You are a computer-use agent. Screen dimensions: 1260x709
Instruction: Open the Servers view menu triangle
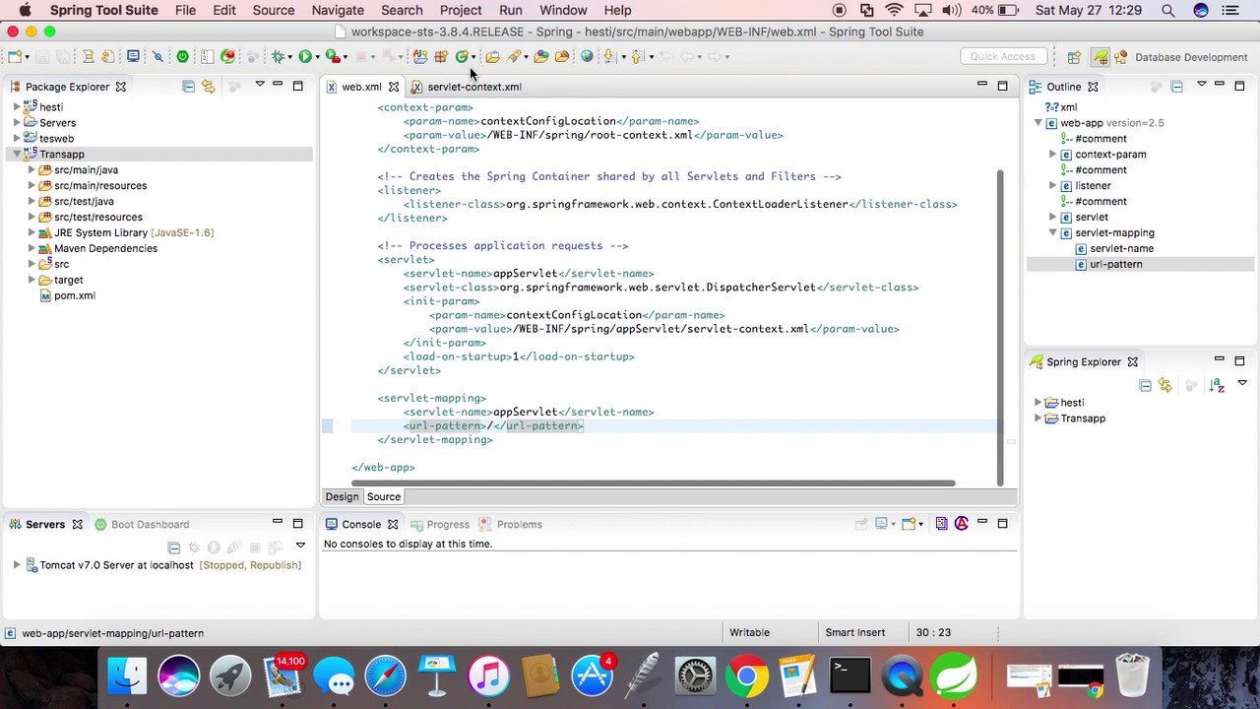[300, 545]
